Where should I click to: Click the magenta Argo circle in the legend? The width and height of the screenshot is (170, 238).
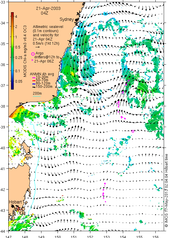[33, 54]
